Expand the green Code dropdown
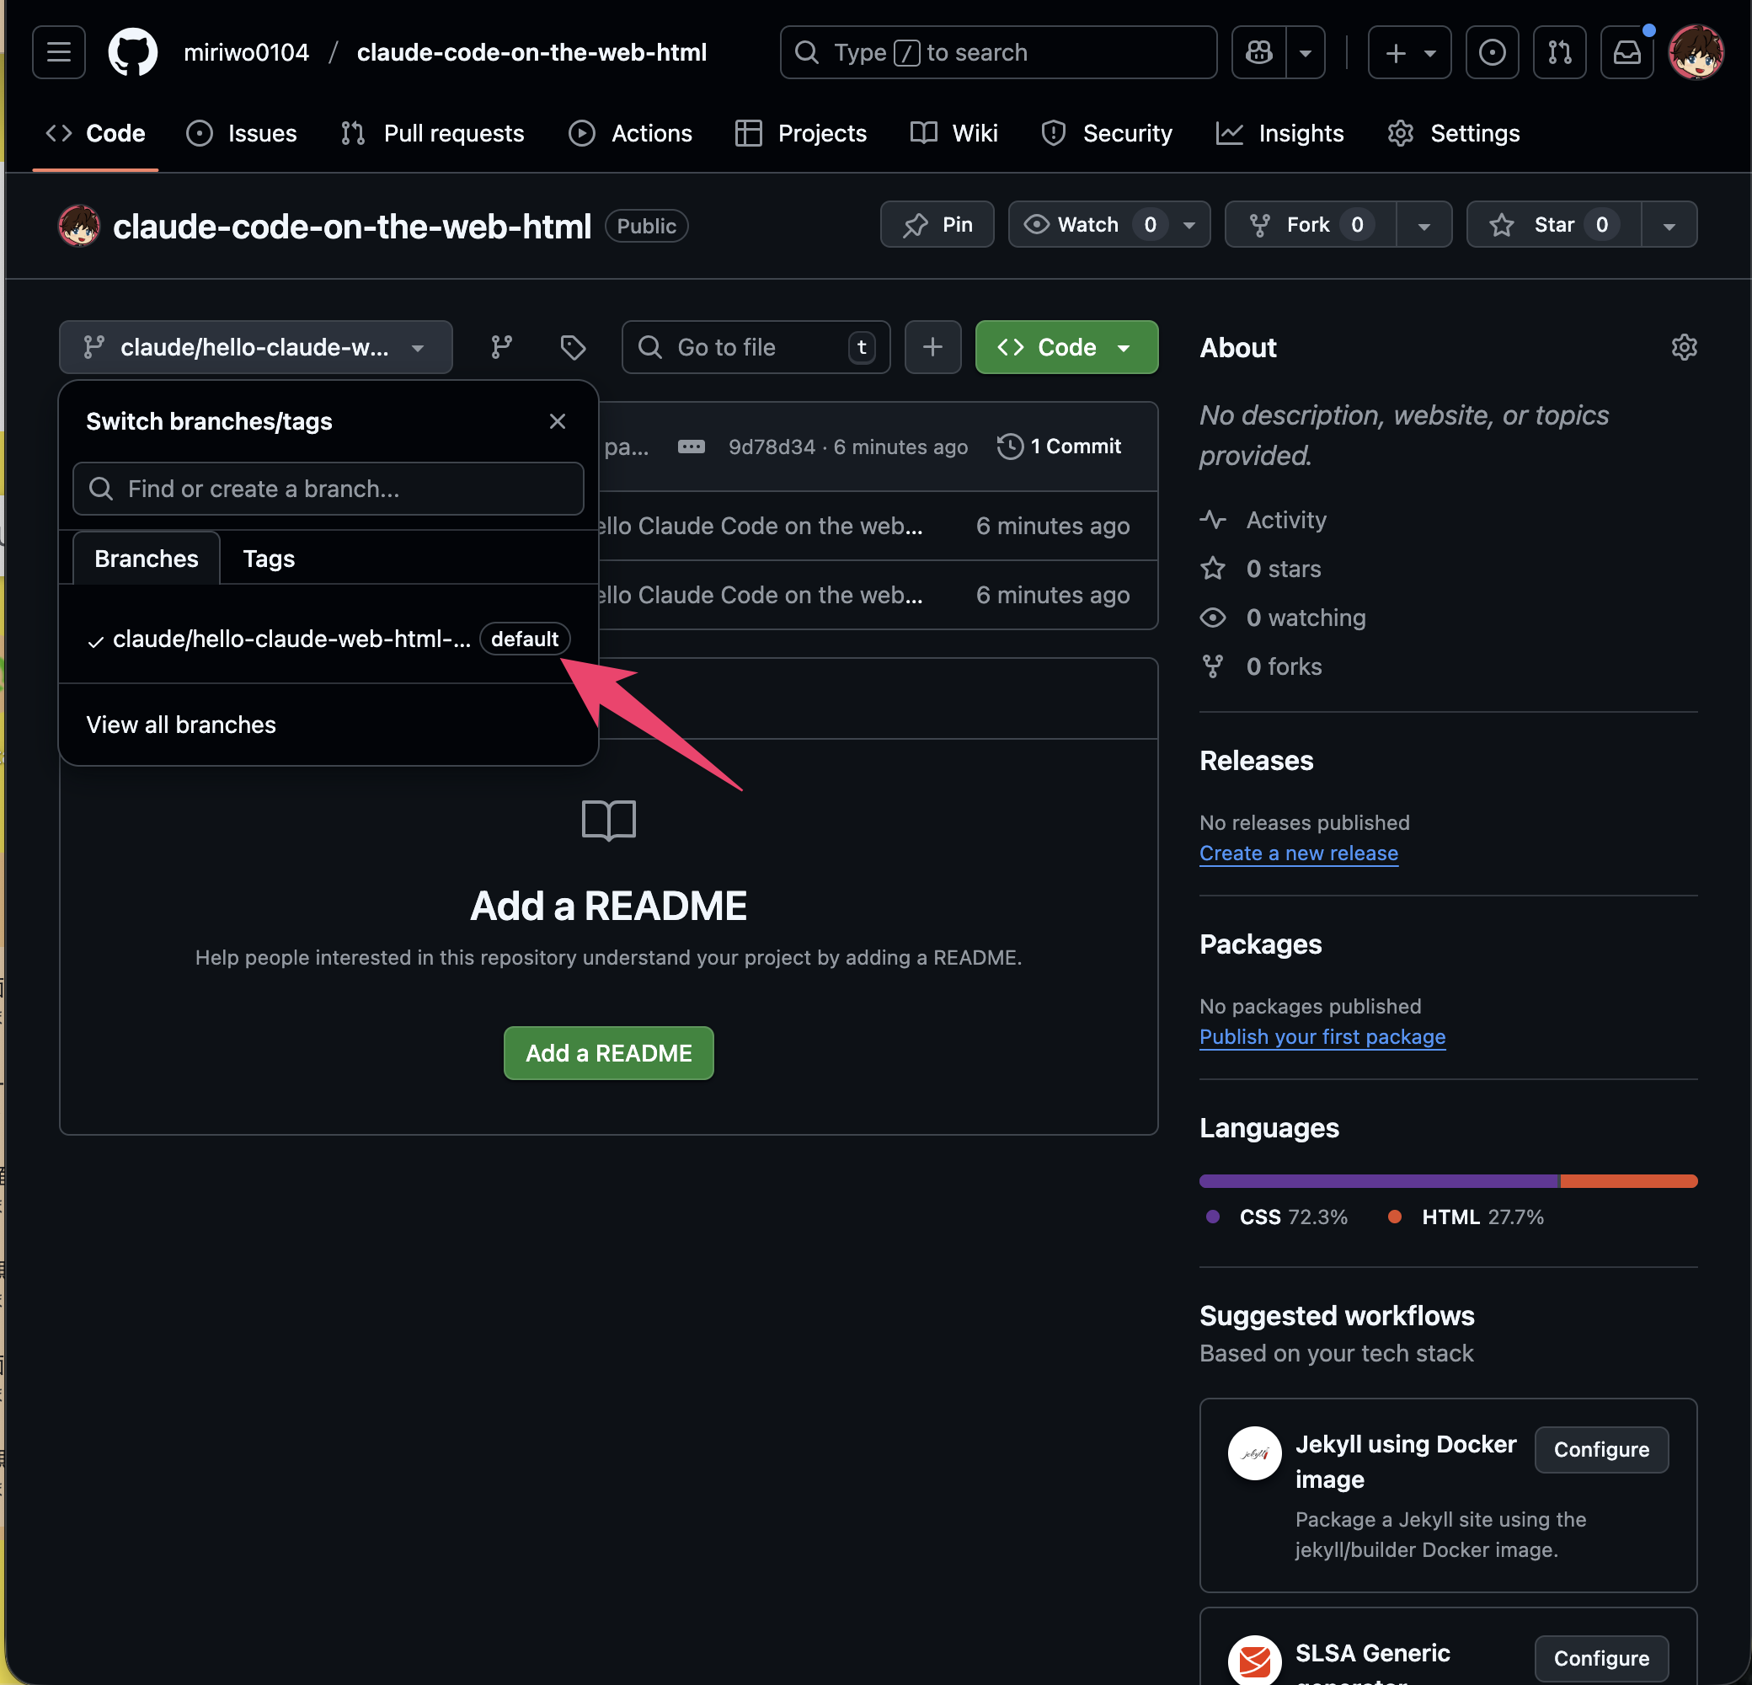The image size is (1752, 1685). click(x=1066, y=348)
